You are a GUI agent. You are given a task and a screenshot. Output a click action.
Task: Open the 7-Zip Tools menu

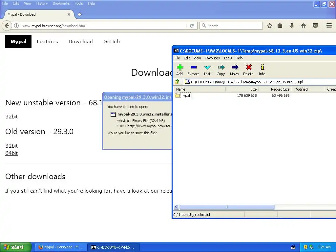coord(228,58)
